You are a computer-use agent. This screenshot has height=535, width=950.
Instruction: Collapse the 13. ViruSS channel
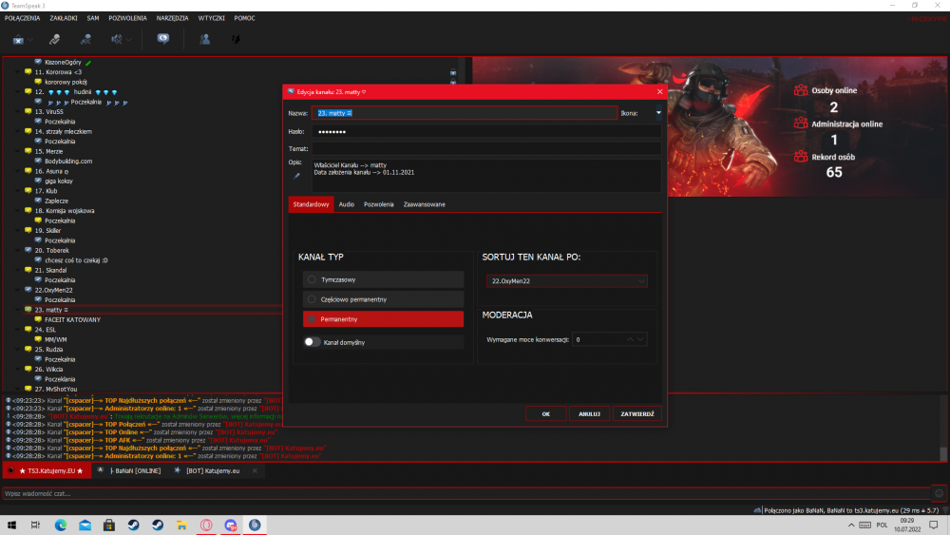point(17,111)
